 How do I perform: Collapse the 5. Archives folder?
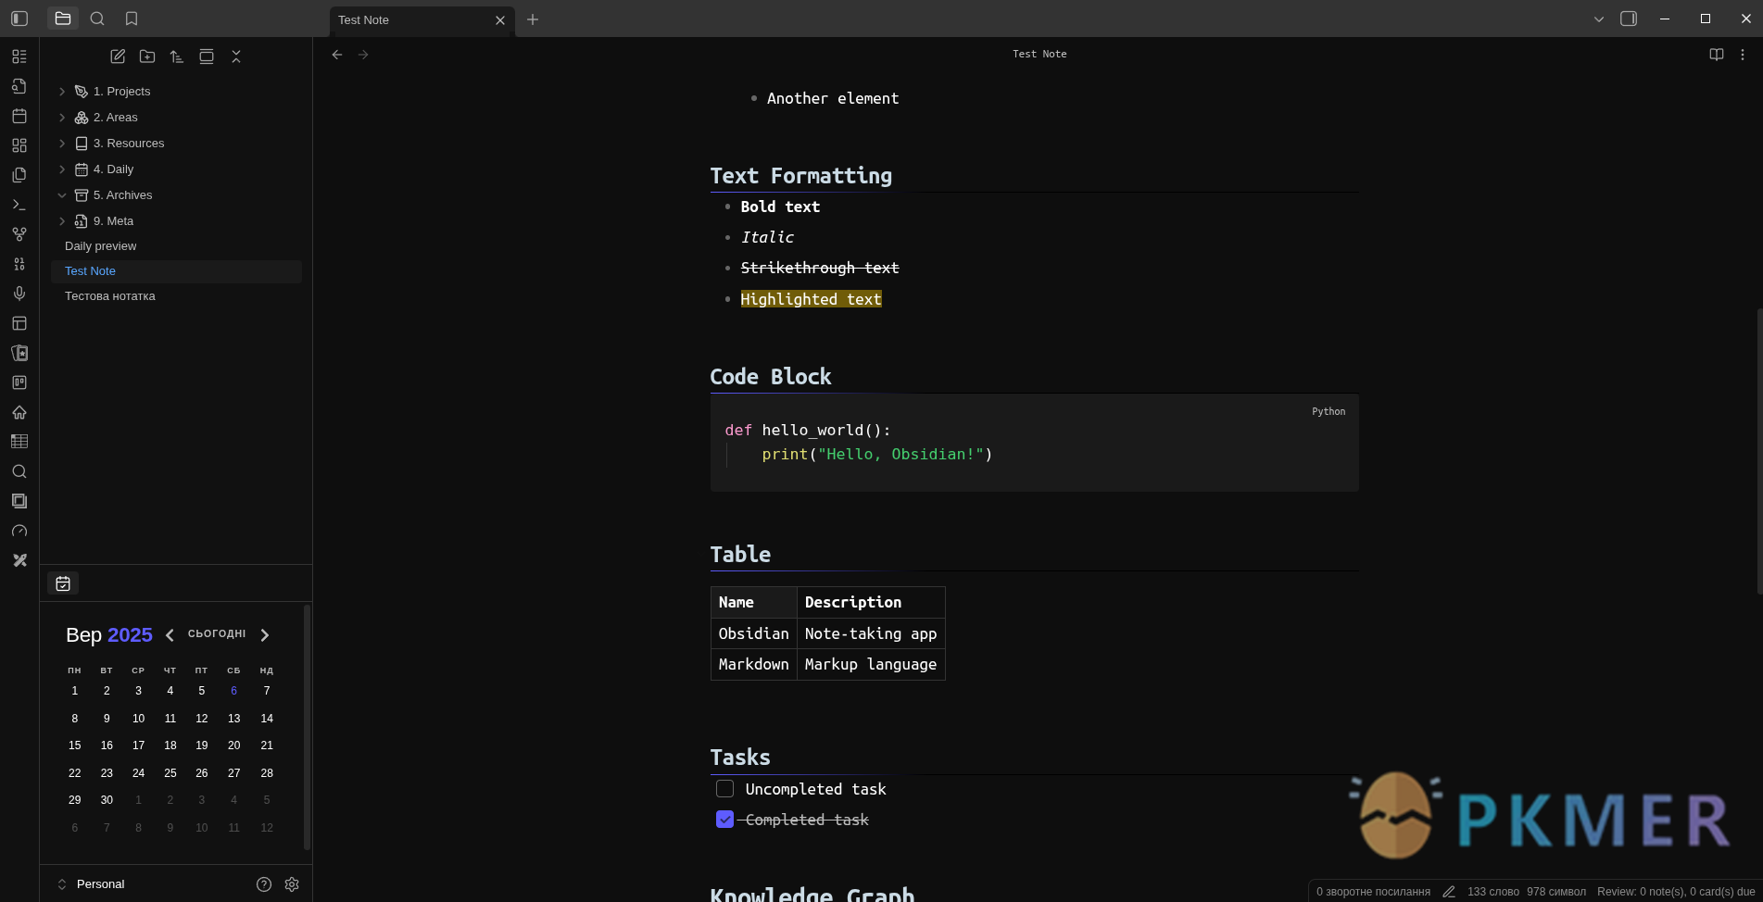[62, 195]
